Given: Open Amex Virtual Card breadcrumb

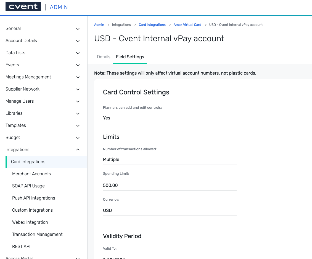Looking at the screenshot, I should point(187,25).
